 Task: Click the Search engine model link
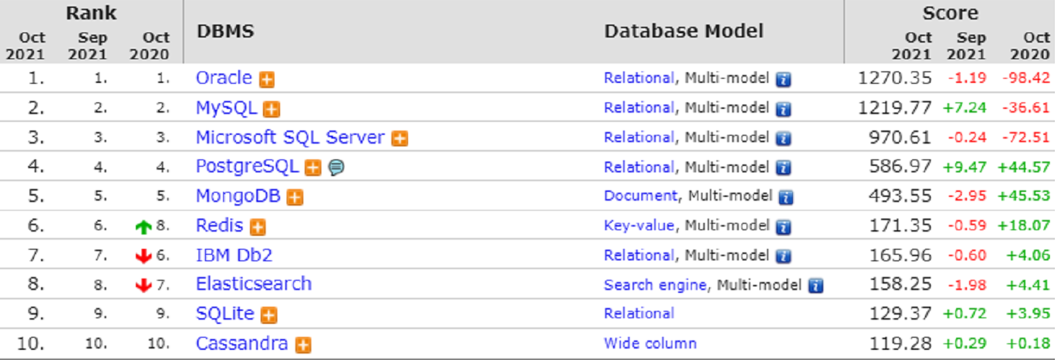coord(655,285)
